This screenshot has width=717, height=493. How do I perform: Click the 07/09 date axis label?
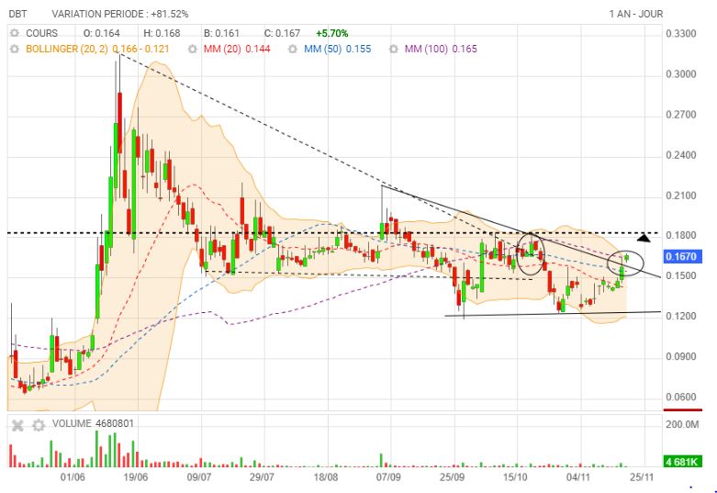pos(388,477)
